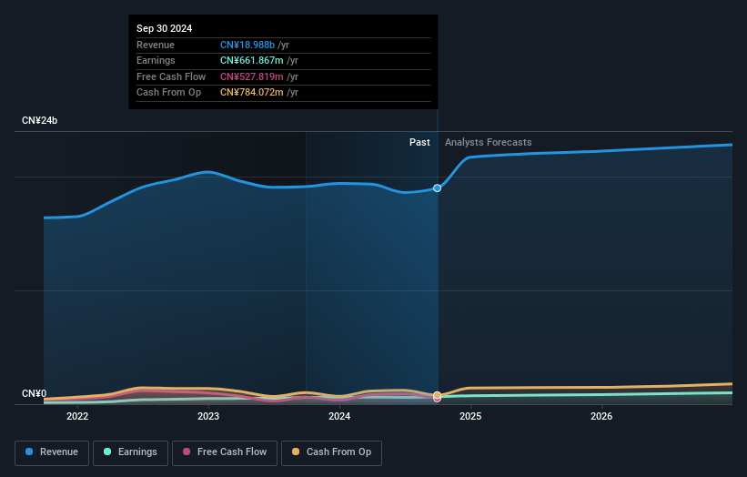
Task: Click the CN¥527.819m free cash flow value
Action: pyautogui.click(x=251, y=76)
